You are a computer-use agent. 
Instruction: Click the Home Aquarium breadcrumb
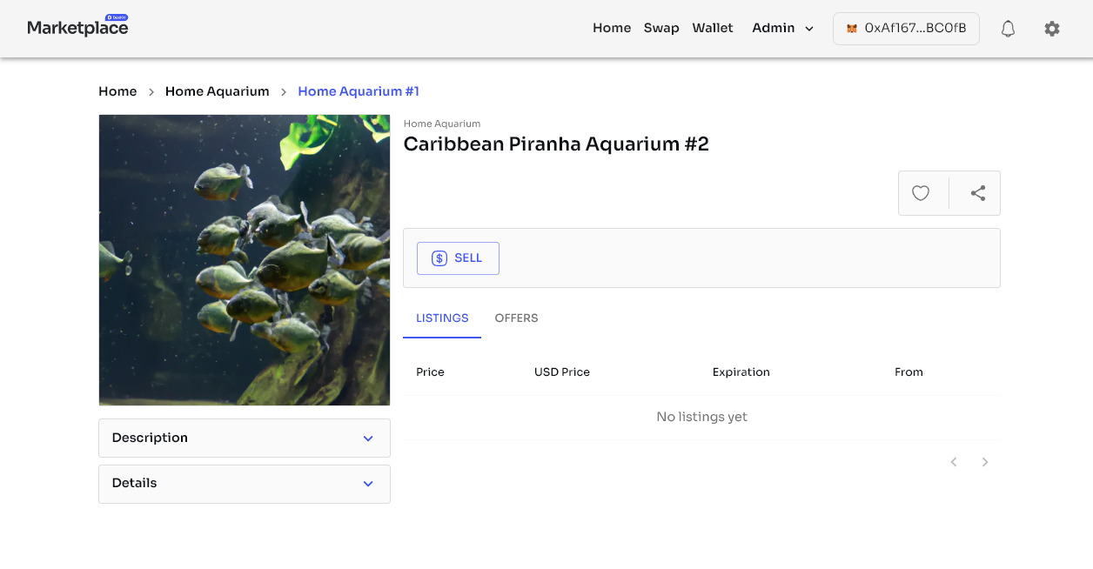click(218, 91)
